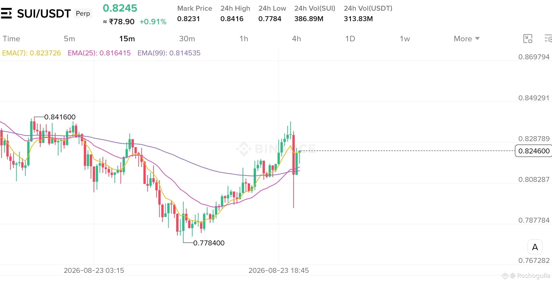Tap the last price 0.8245
Viewport: 552px width, 282px height.
click(120, 8)
